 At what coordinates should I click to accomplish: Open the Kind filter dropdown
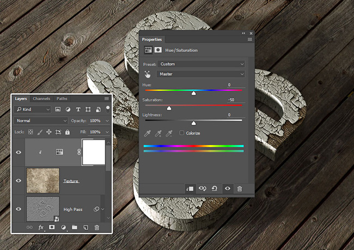coord(33,109)
